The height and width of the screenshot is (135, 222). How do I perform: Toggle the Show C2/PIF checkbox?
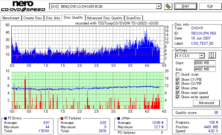coord(178,84)
